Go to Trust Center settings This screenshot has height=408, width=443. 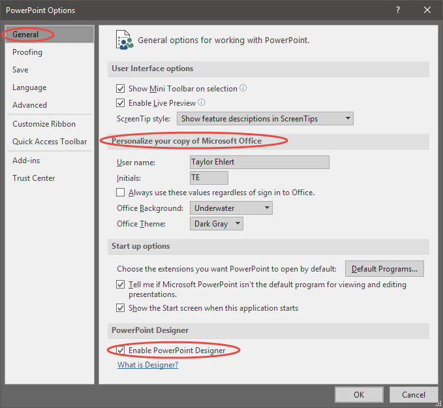pyautogui.click(x=34, y=178)
